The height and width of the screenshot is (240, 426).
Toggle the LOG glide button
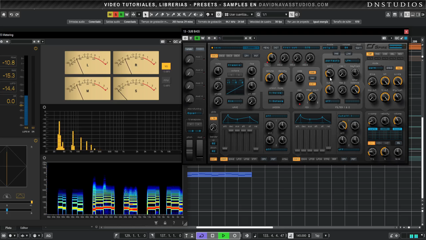click(214, 118)
